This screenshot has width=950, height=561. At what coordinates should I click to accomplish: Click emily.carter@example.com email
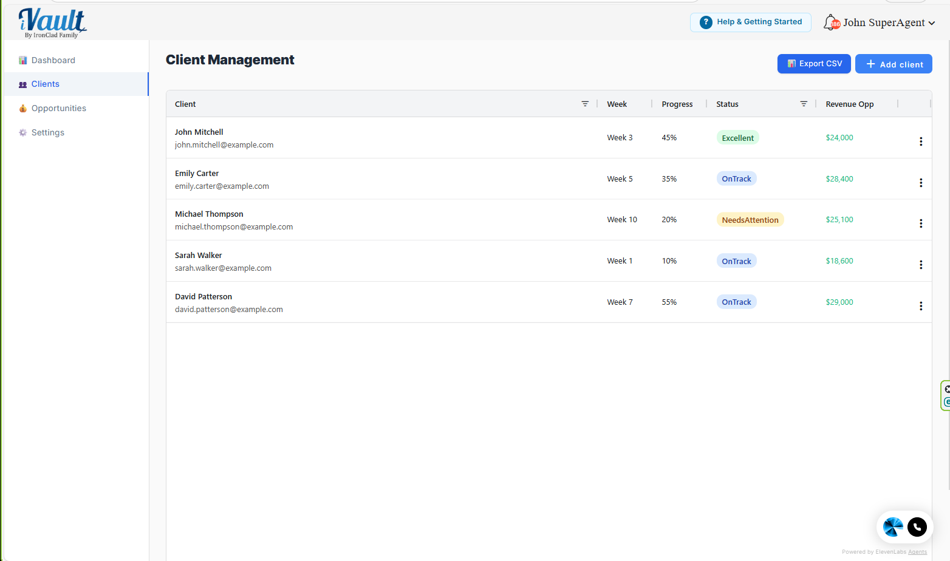click(222, 186)
